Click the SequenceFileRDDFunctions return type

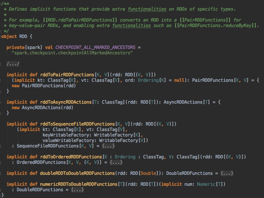[48, 146]
